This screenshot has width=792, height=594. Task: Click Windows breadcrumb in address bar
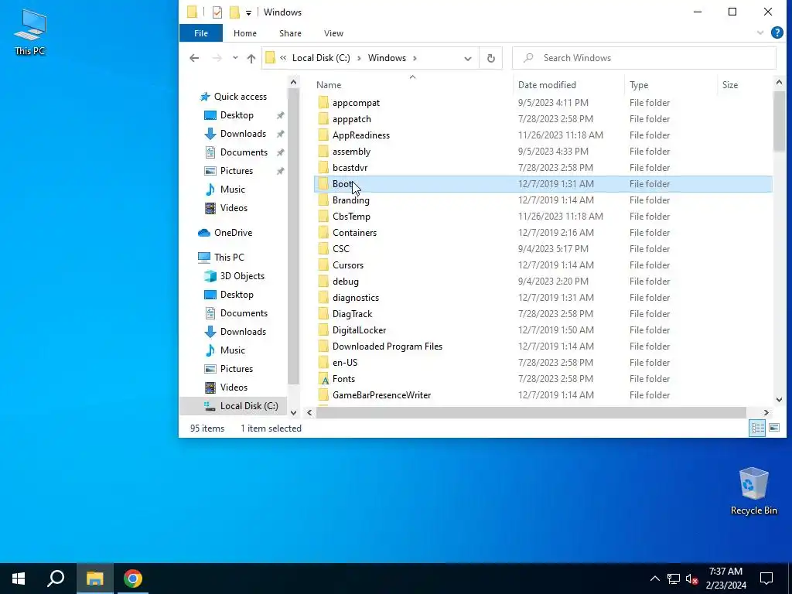tap(387, 58)
